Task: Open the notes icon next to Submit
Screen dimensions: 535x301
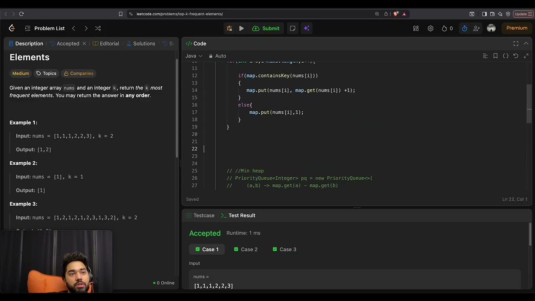Action: 293,28
